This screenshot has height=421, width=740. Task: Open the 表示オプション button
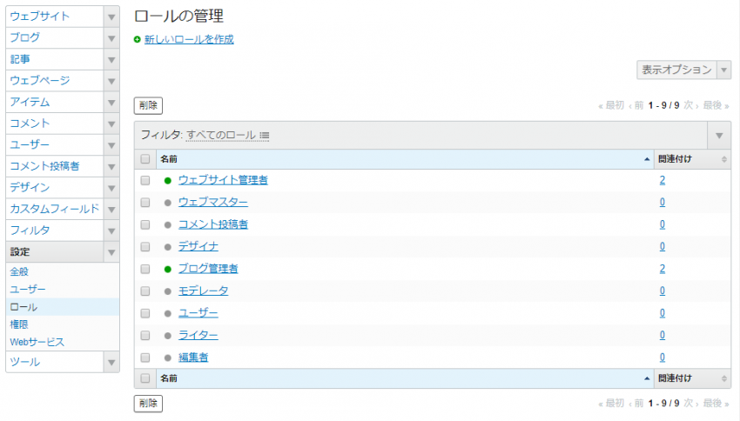point(676,70)
